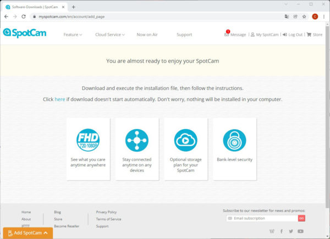Open the YouTube social icon

tap(300, 231)
